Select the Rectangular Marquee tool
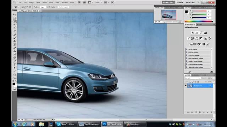The height and width of the screenshot is (127, 227). (x=15, y=18)
